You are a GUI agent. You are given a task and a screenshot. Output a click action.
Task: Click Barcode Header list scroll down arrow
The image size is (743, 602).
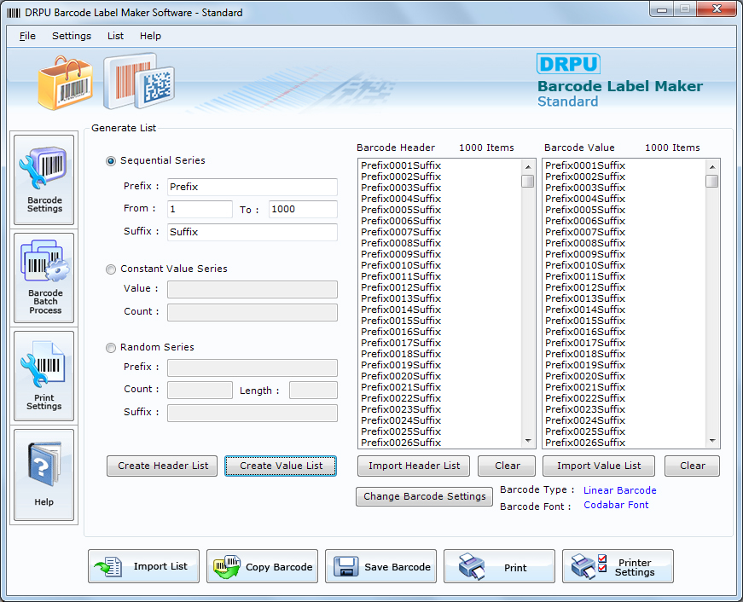[528, 441]
